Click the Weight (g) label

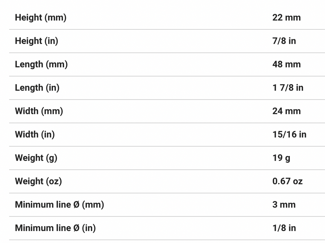click(x=36, y=158)
